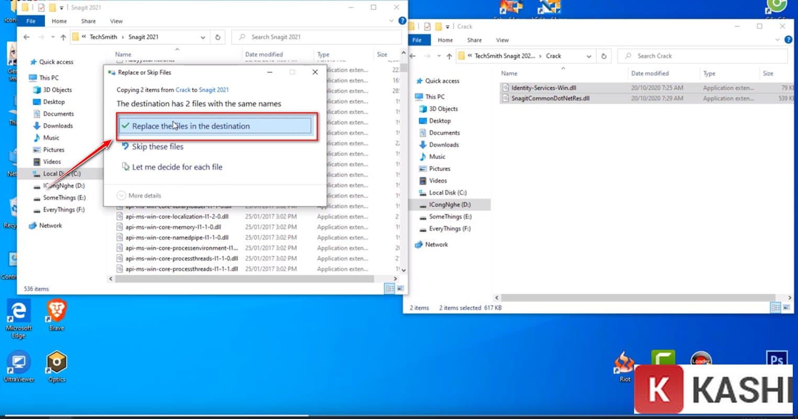
Task: Launch the Riot installer icon
Action: point(623,362)
